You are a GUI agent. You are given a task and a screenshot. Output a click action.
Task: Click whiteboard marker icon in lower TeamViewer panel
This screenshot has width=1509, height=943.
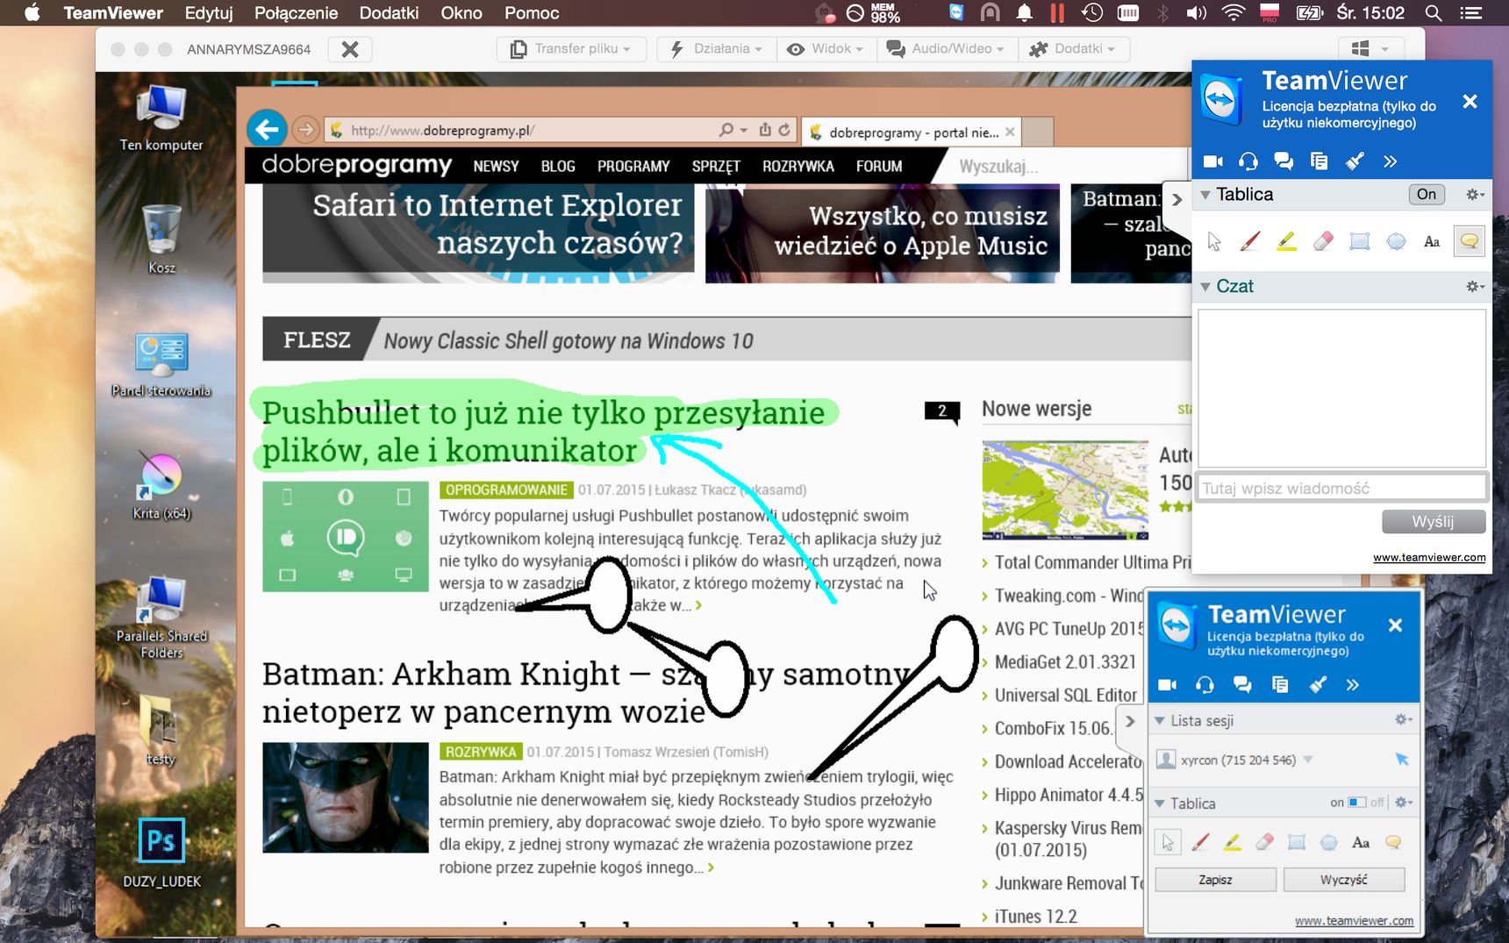[x=1317, y=684]
